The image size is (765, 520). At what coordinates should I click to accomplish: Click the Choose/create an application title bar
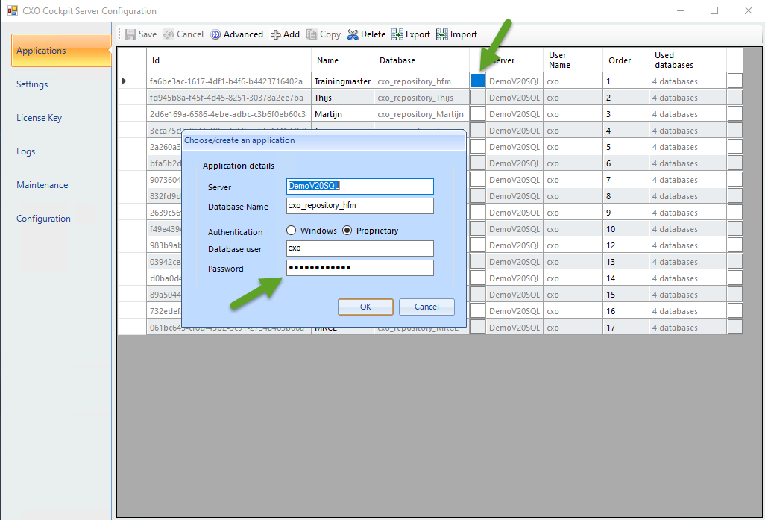click(x=324, y=140)
